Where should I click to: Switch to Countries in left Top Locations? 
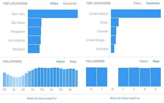click(70, 4)
